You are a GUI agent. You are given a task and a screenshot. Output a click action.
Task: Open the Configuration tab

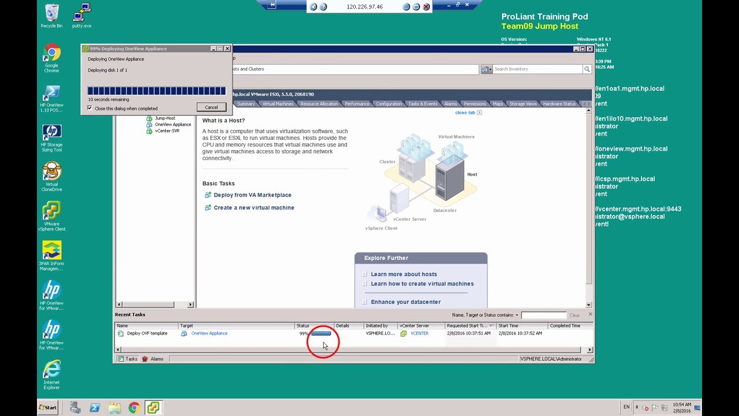[389, 104]
